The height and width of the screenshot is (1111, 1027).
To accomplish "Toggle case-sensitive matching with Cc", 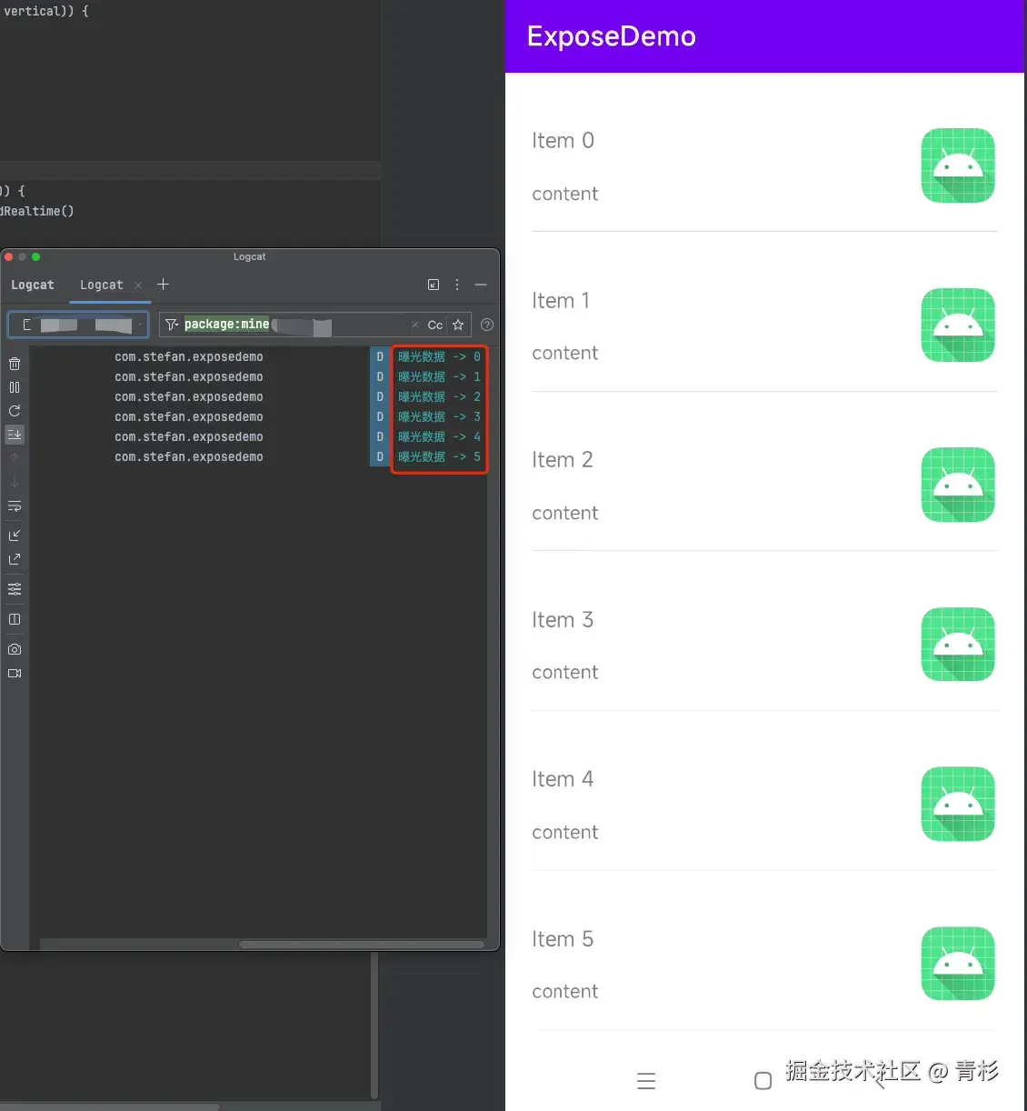I will [x=434, y=325].
